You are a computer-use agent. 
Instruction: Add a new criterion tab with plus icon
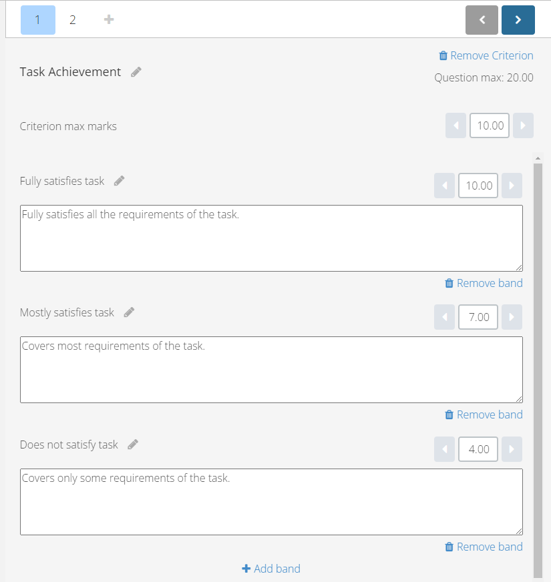108,19
